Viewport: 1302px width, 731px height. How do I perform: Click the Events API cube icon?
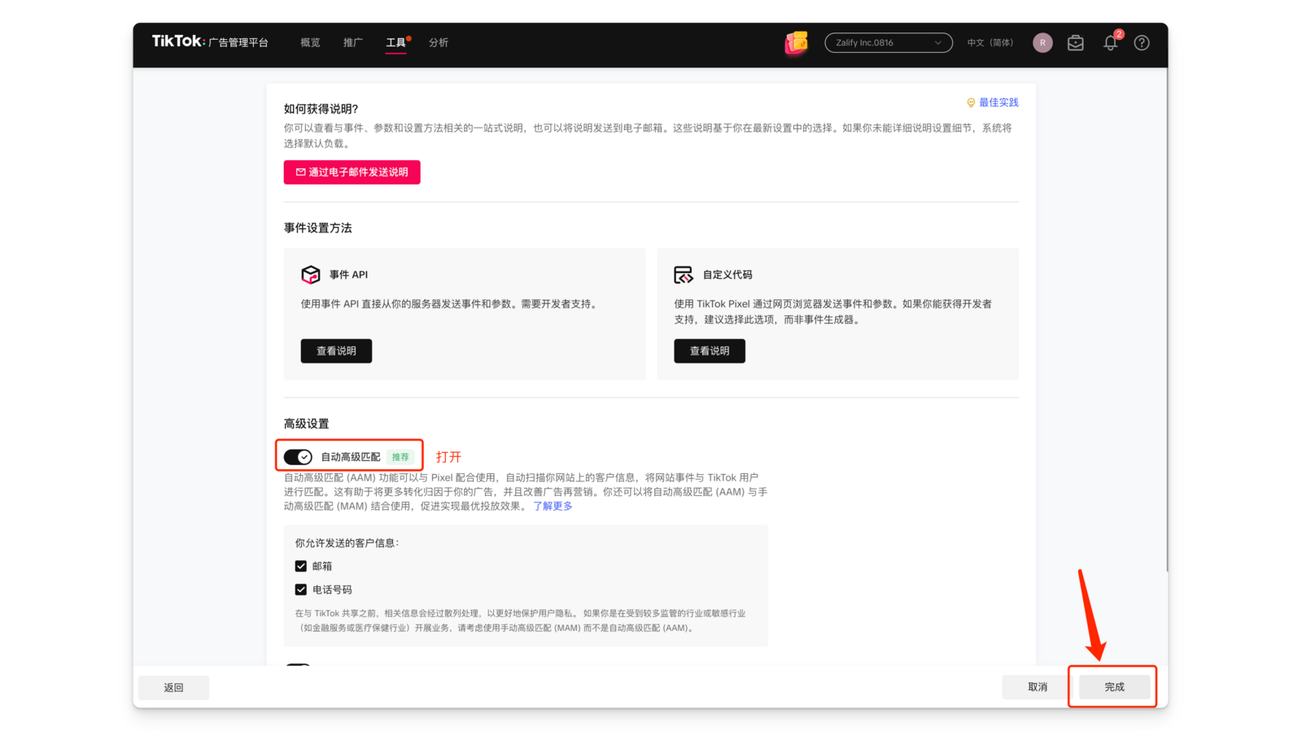(x=311, y=275)
